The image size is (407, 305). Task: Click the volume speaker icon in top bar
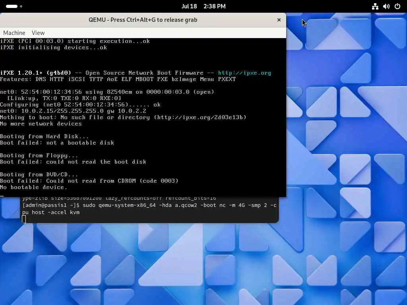(386, 6)
